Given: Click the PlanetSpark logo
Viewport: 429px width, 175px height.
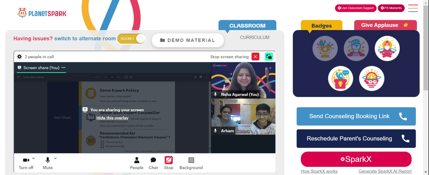Looking at the screenshot, I should point(42,13).
